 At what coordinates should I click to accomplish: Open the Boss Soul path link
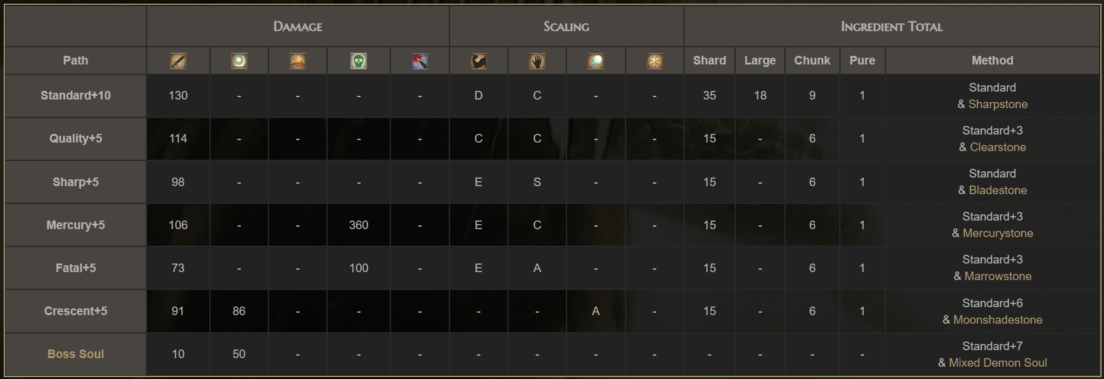click(76, 354)
